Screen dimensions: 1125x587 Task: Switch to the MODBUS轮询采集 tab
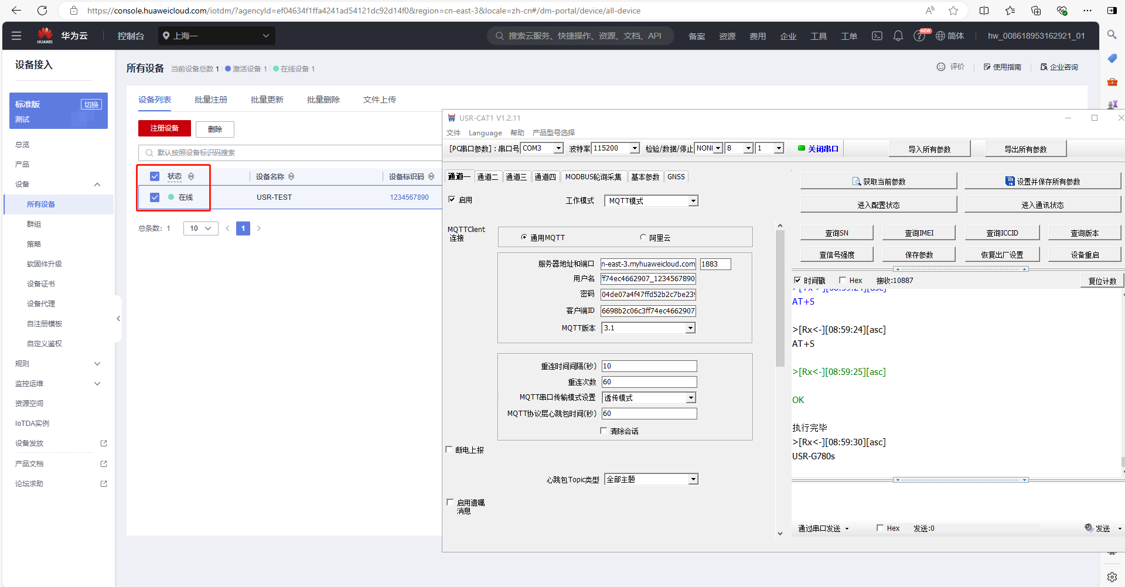593,177
